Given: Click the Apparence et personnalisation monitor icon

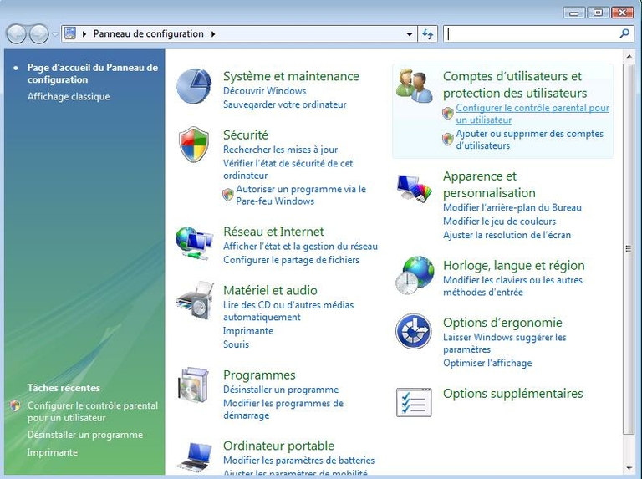Looking at the screenshot, I should [415, 188].
